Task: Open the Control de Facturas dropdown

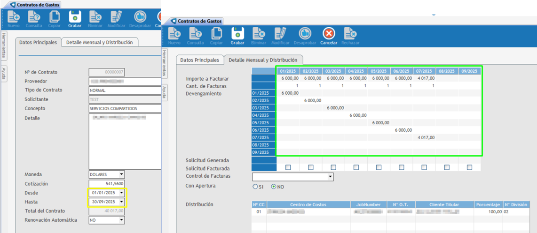Action: click(330, 177)
